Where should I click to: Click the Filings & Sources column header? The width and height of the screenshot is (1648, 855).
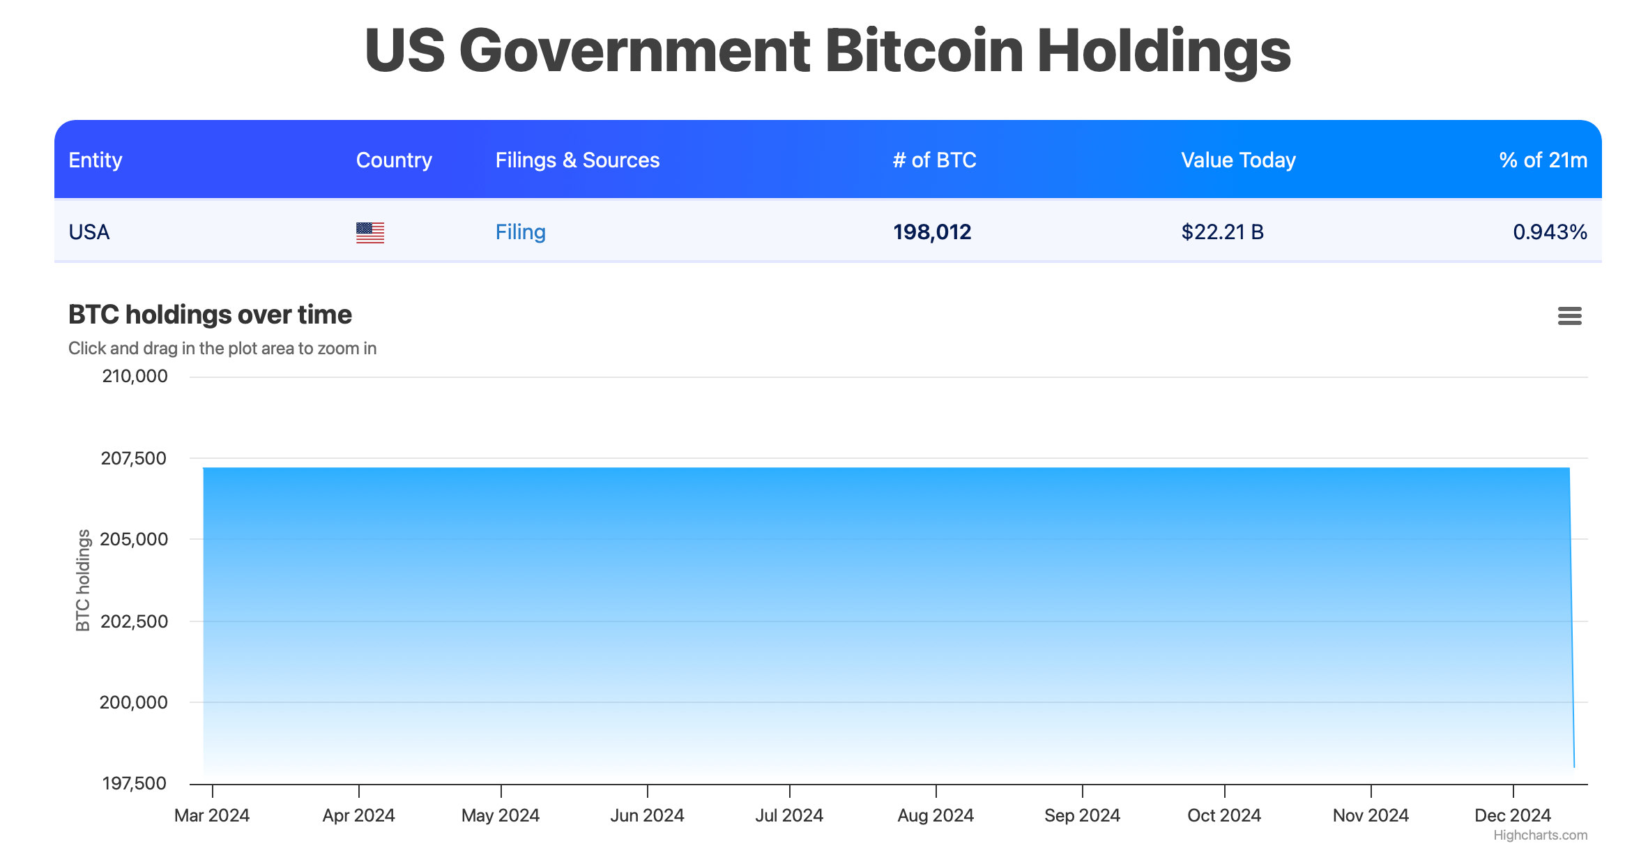click(577, 160)
